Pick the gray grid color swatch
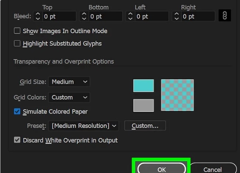This screenshot has height=173, width=240. [144, 105]
